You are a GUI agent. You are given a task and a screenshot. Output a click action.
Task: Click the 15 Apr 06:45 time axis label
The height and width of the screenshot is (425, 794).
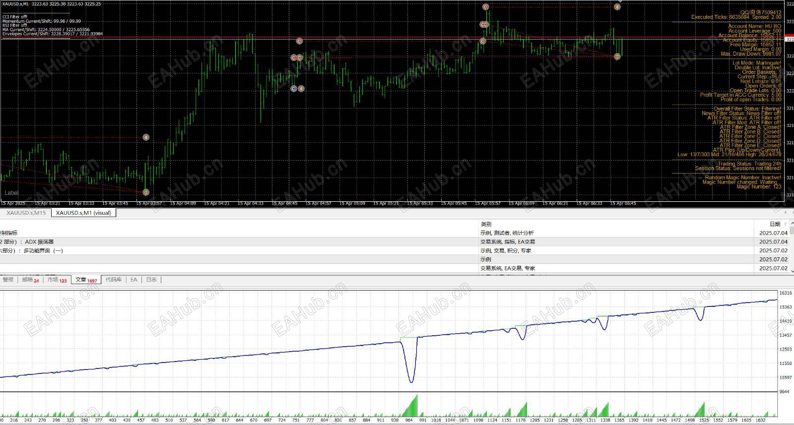coord(623,203)
